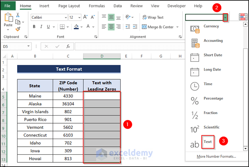The width and height of the screenshot is (249, 167).
Task: Click the formula bar Enter checkmark
Action: click(x=57, y=46)
